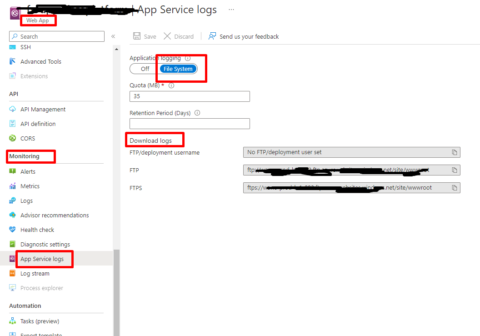Click the Process explorer entry

42,288
